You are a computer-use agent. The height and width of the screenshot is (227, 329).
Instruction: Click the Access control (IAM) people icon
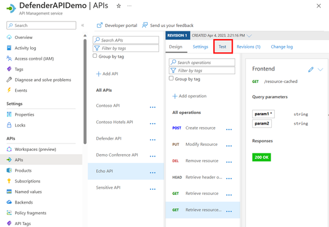[x=9, y=58]
